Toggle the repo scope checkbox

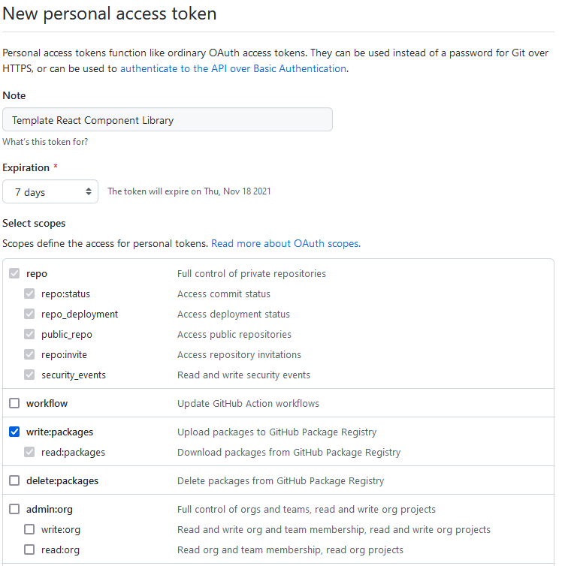click(x=14, y=273)
